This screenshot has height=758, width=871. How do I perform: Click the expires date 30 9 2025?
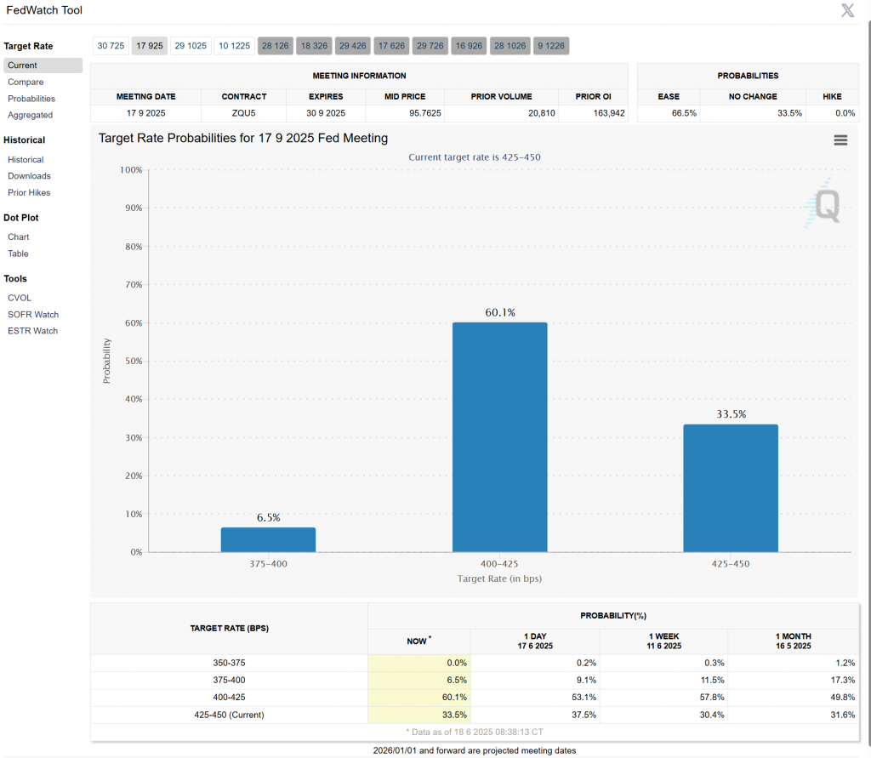(326, 113)
